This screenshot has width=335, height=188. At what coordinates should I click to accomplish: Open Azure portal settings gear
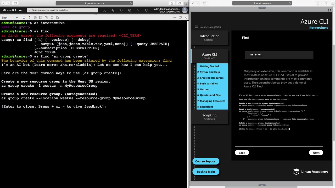click(130, 10)
